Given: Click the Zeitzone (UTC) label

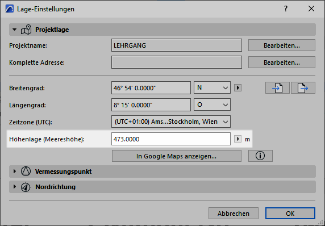Looking at the screenshot, I should pyautogui.click(x=31, y=122).
